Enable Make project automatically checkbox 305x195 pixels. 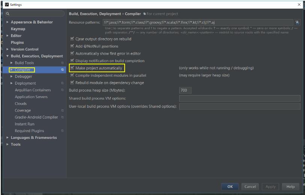coord(72,68)
